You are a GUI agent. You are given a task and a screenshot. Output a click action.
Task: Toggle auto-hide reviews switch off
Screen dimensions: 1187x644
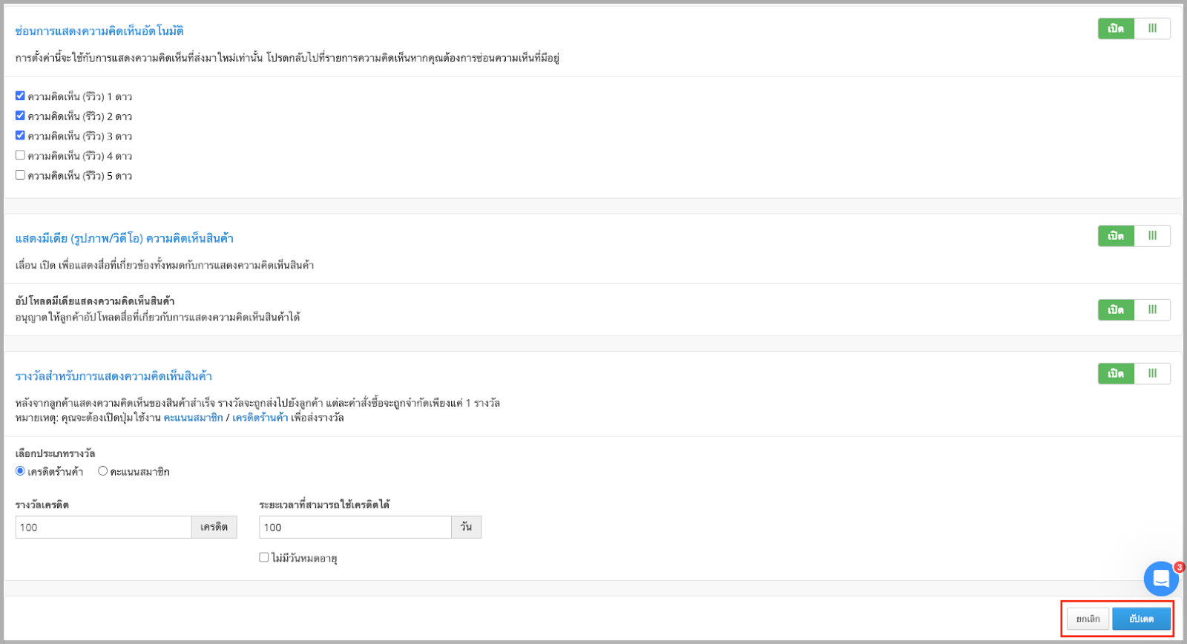coord(1134,29)
